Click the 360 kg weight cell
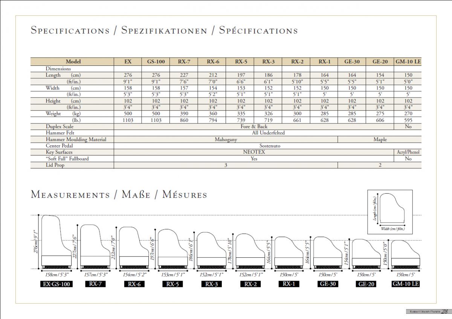The width and height of the screenshot is (452, 319). (212, 114)
